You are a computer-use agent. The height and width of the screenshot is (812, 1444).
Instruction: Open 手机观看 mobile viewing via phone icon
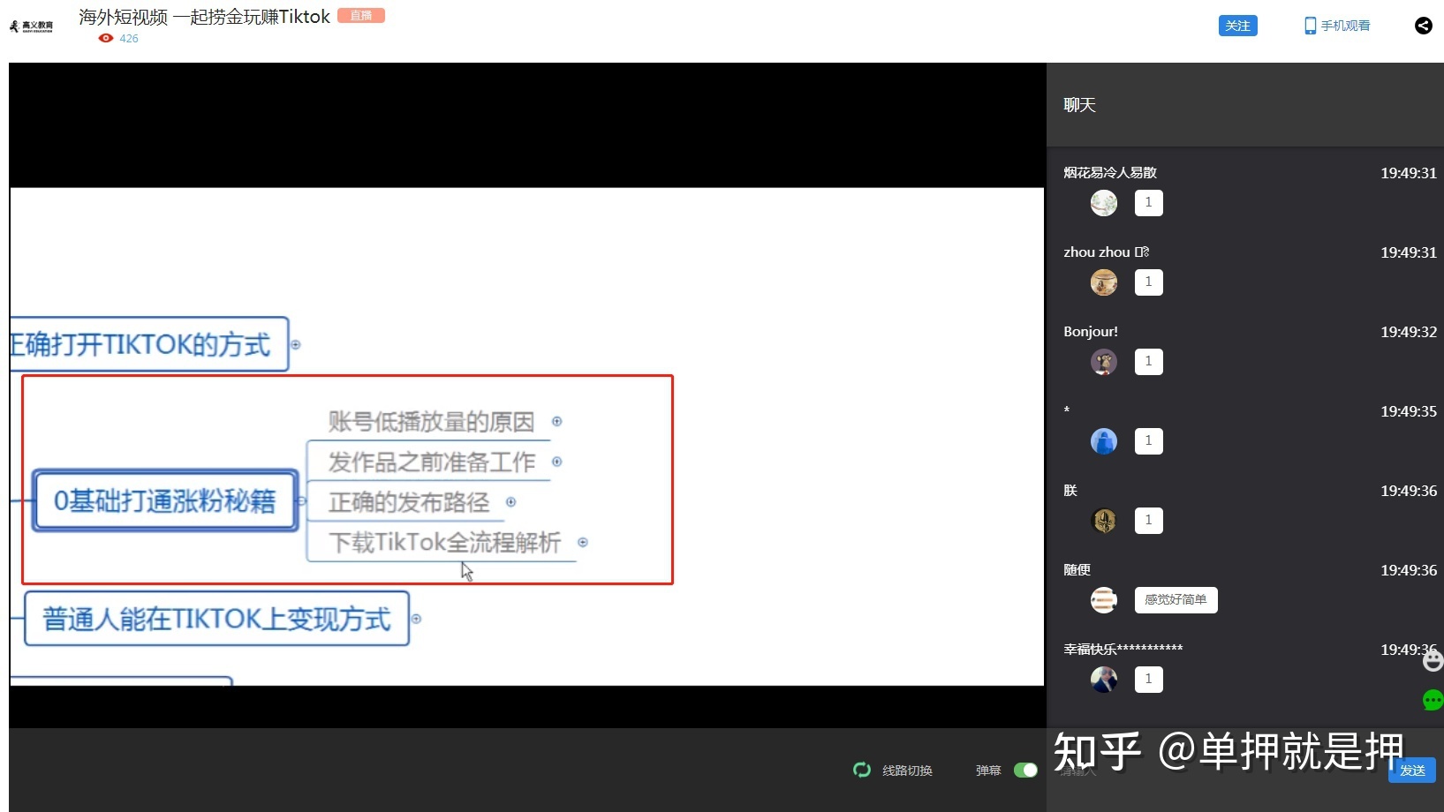point(1310,26)
